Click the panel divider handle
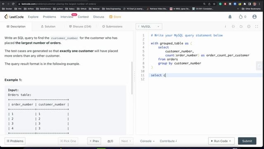264x149 pixels. (134, 76)
